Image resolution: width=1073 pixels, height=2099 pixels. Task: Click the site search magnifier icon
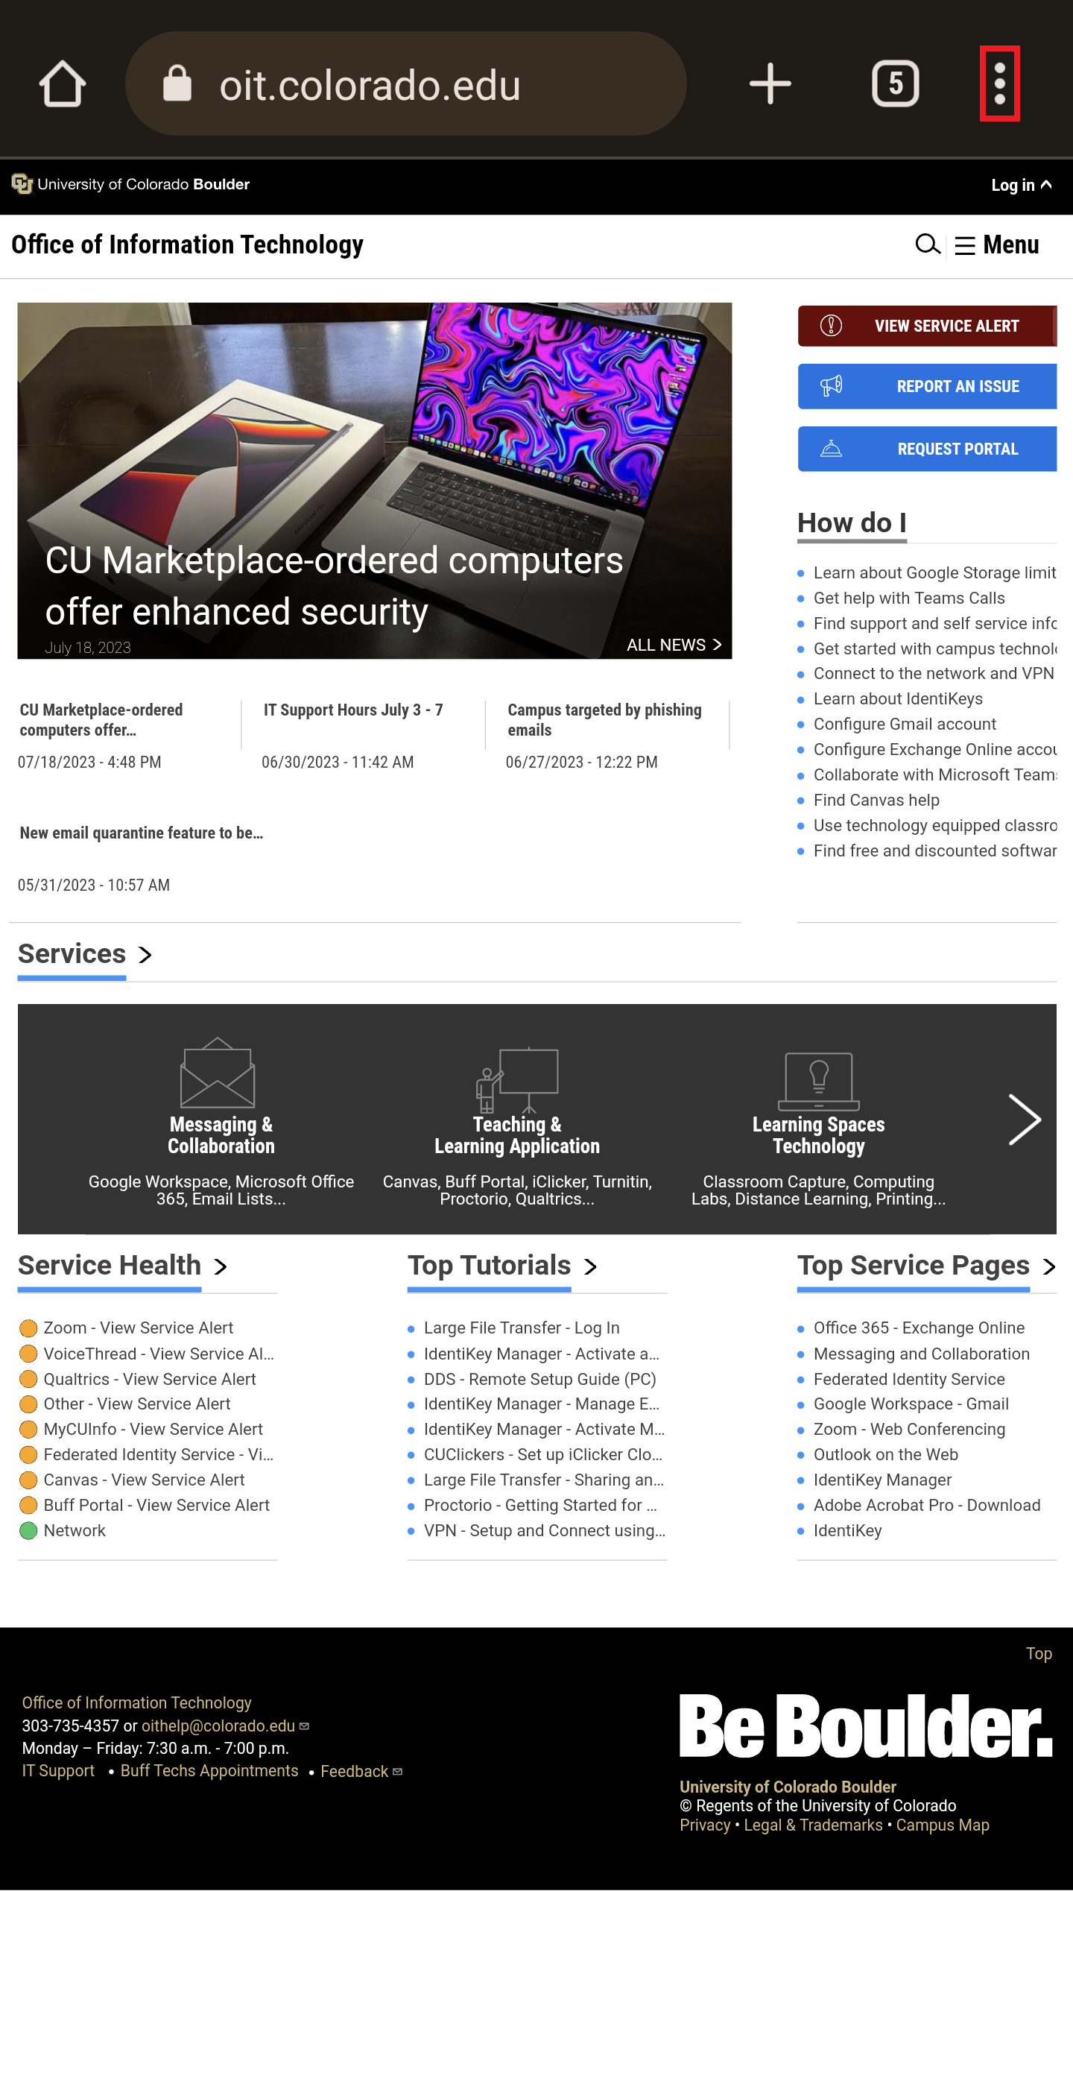tap(927, 244)
